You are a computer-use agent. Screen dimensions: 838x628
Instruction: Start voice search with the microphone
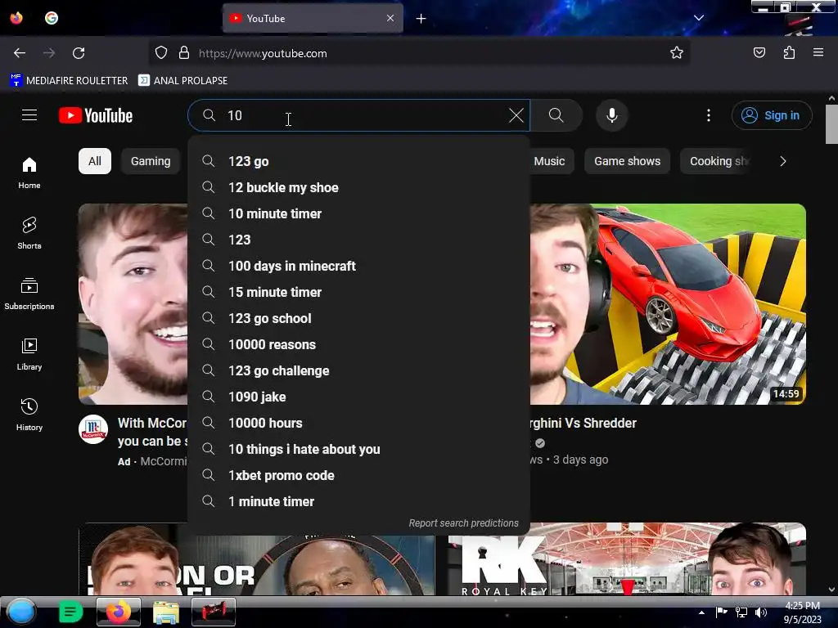pyautogui.click(x=612, y=115)
